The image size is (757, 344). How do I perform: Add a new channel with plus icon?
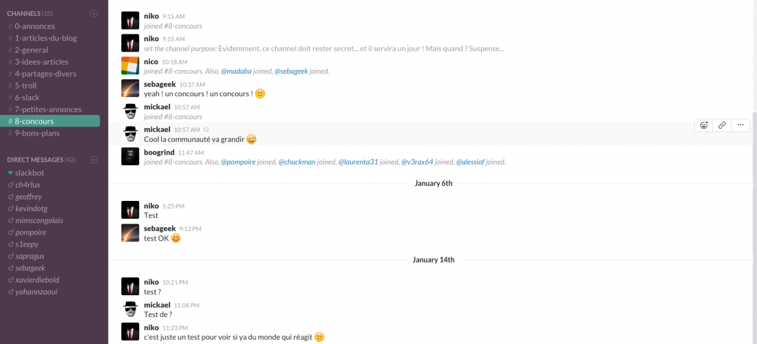[94, 14]
